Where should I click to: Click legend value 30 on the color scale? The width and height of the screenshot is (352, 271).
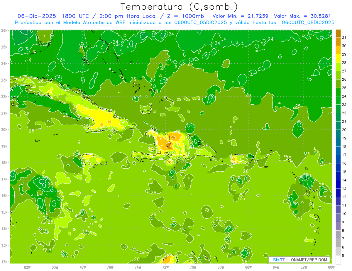tap(344, 46)
